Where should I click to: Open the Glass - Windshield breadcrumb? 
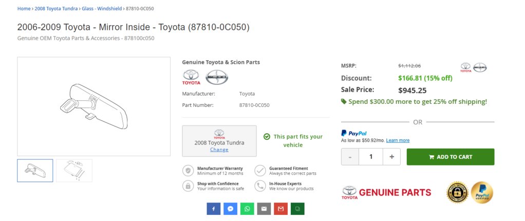pos(101,9)
